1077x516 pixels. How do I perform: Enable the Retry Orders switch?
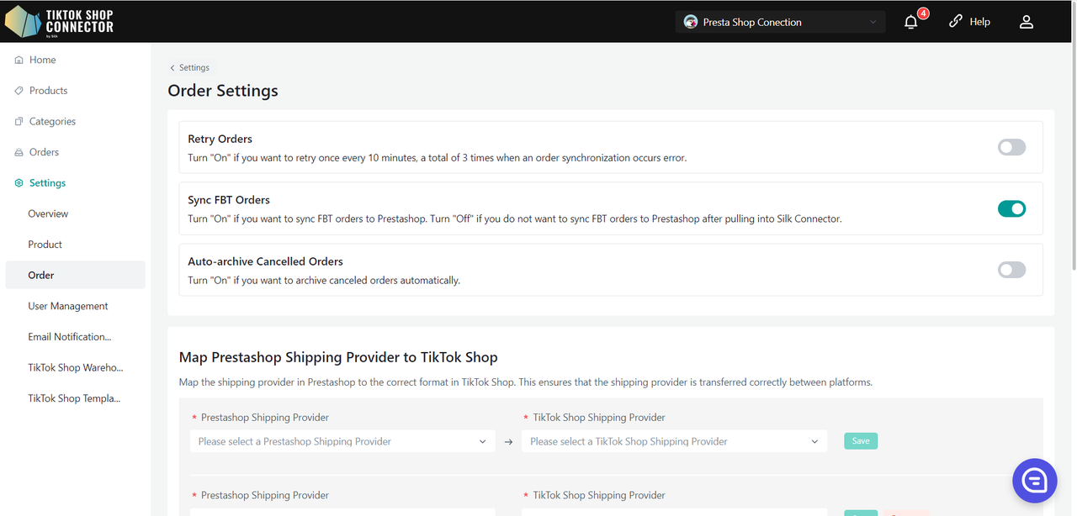pyautogui.click(x=1011, y=147)
